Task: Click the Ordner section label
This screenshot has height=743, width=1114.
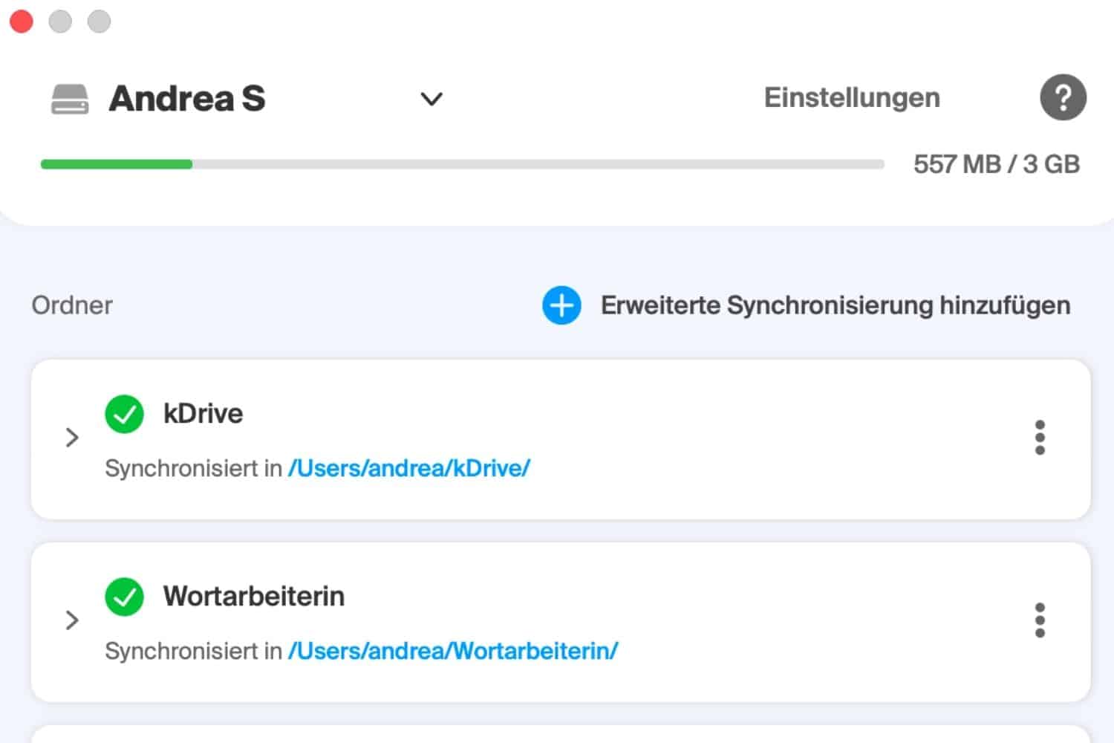Action: pos(72,305)
